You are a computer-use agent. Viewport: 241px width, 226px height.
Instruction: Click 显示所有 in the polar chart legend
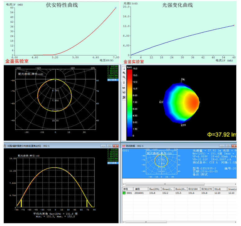click(x=113, y=80)
